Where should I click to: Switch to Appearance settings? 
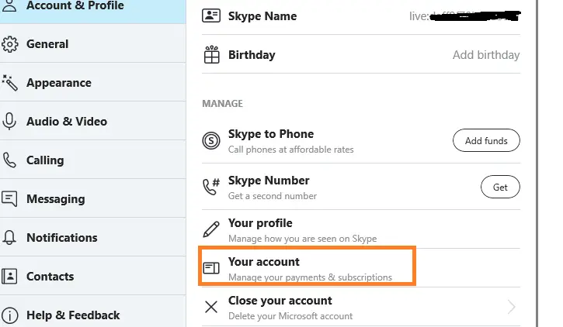92,83
